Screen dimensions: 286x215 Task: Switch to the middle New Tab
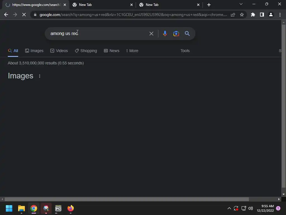(x=102, y=5)
